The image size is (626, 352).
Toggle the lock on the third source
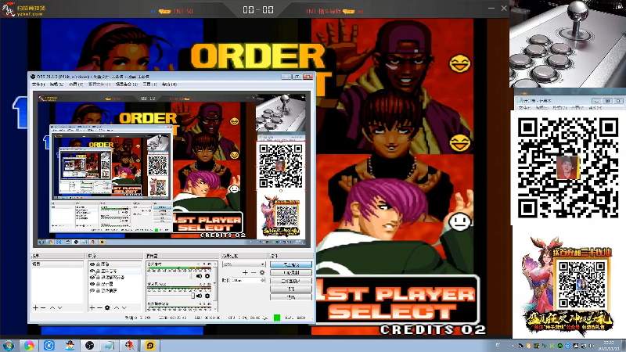click(98, 277)
